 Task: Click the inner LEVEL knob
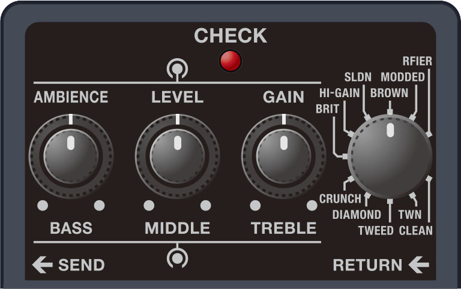tap(177, 156)
